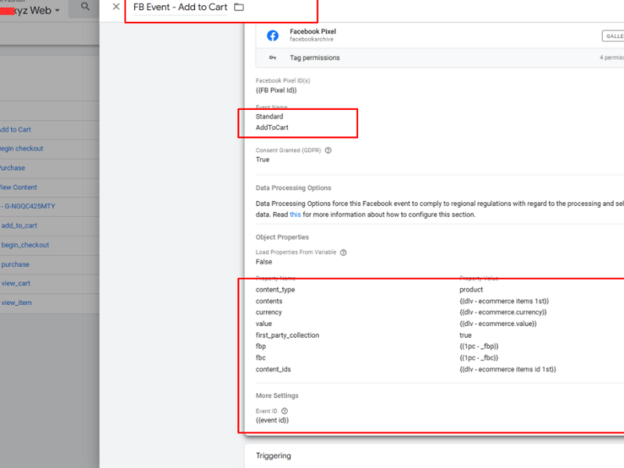
Task: Click the AddToCart event name value
Action: [271, 127]
